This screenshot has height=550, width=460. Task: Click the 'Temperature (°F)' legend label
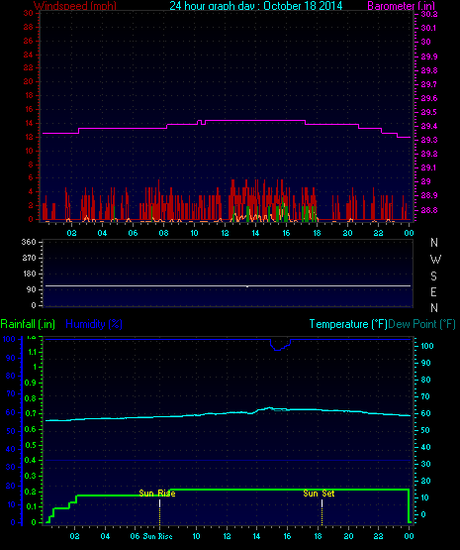348,324
